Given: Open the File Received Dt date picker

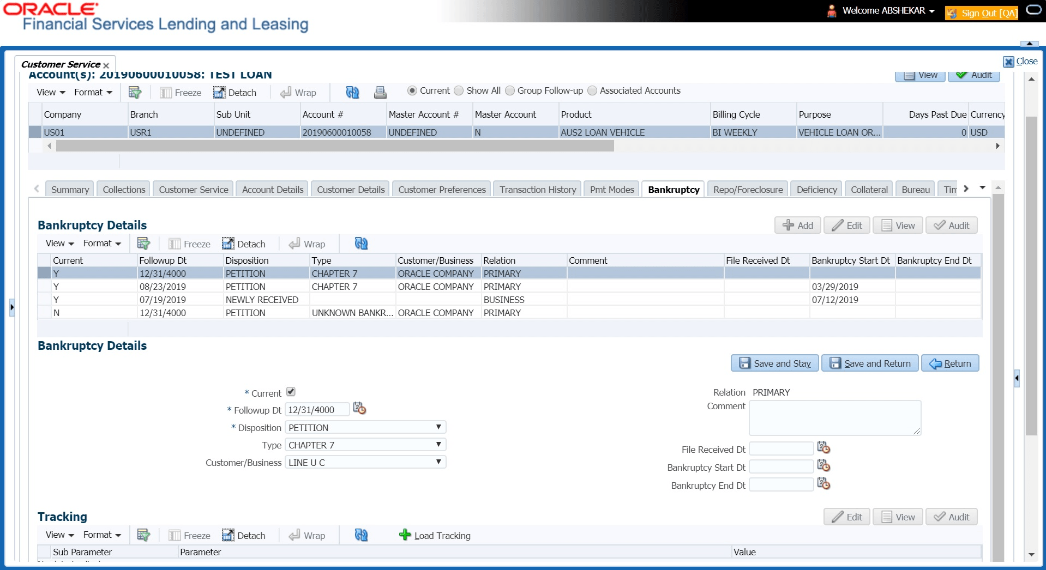Looking at the screenshot, I should pyautogui.click(x=823, y=448).
